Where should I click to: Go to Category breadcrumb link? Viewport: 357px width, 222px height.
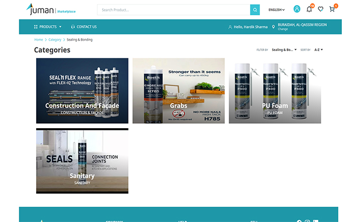pyautogui.click(x=55, y=40)
